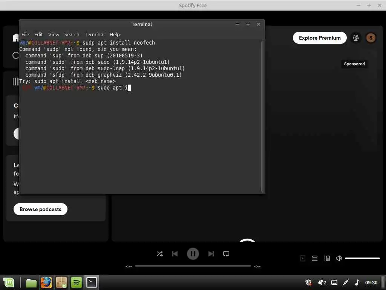Click the Browse podcasts button
The height and width of the screenshot is (290, 386).
40,209
